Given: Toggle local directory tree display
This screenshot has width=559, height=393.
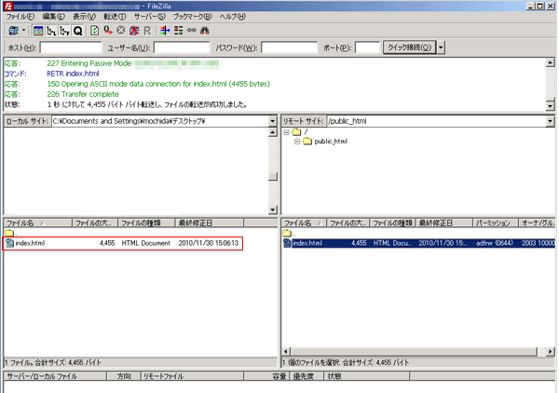Looking at the screenshot, I should [x=51, y=31].
